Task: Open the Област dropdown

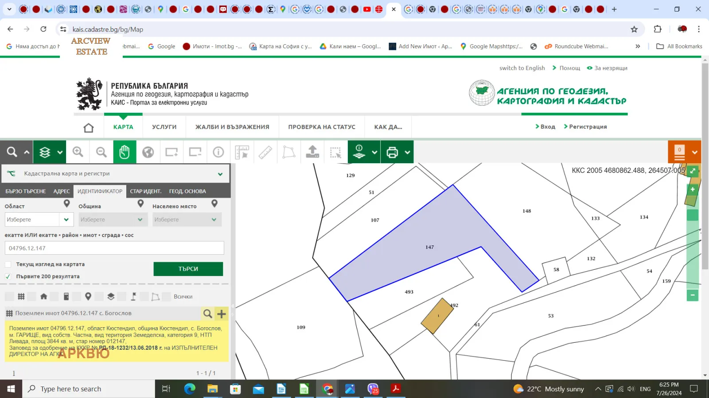Action: 66,219
